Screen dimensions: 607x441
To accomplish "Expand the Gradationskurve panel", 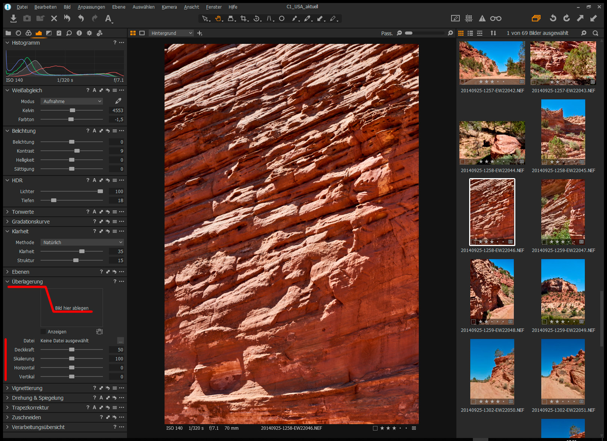I will tap(7, 222).
